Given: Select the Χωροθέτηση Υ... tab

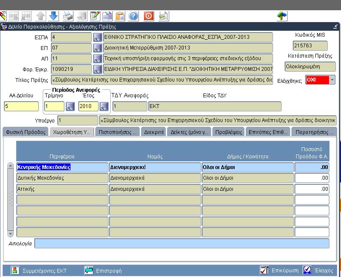Looking at the screenshot, I should pos(72,132).
